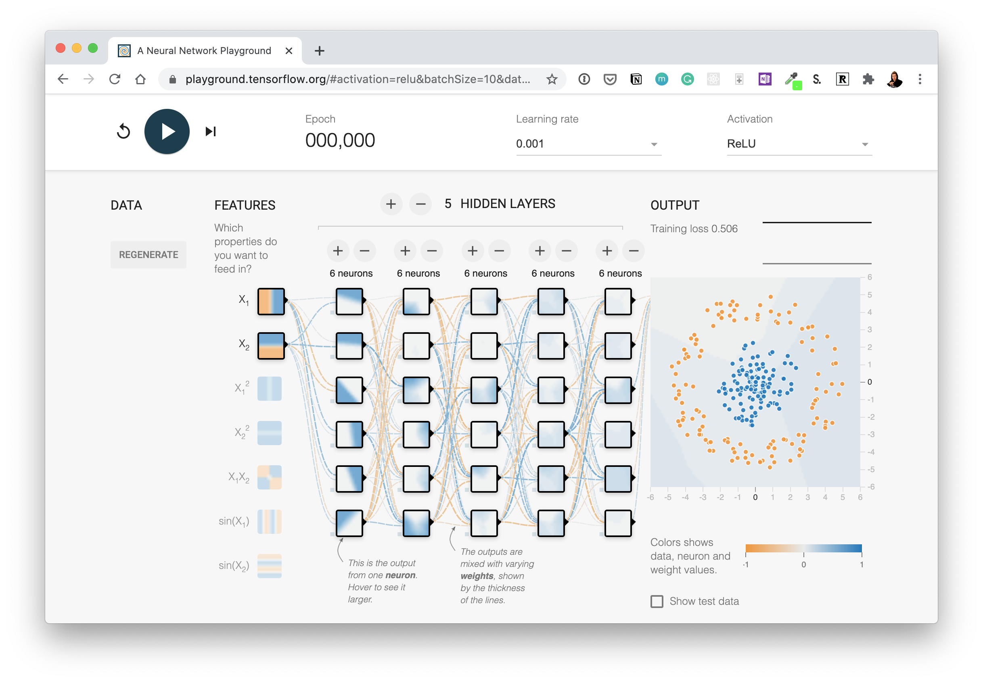This screenshot has height=683, width=983.
Task: Open a new browser tab
Action: [319, 50]
